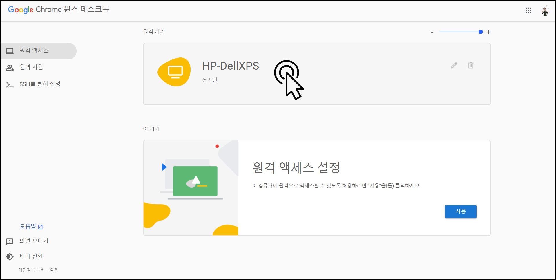This screenshot has width=556, height=280.
Task: Click the 의견 보내기 menu entry
Action: pyautogui.click(x=34, y=241)
